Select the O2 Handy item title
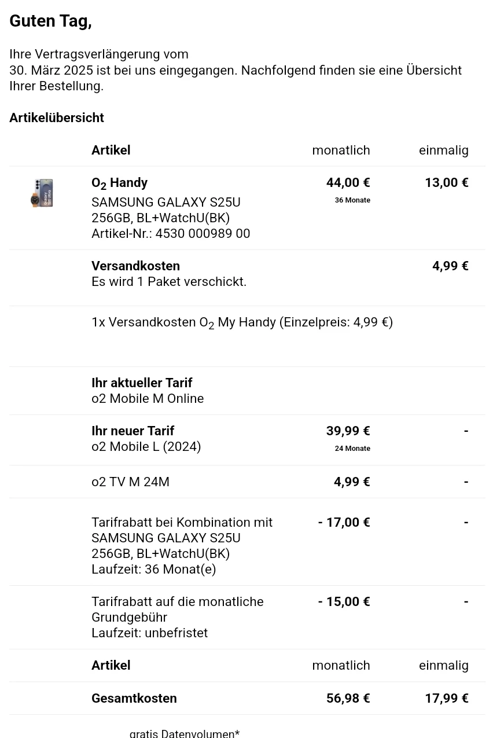504x738 pixels. point(119,183)
